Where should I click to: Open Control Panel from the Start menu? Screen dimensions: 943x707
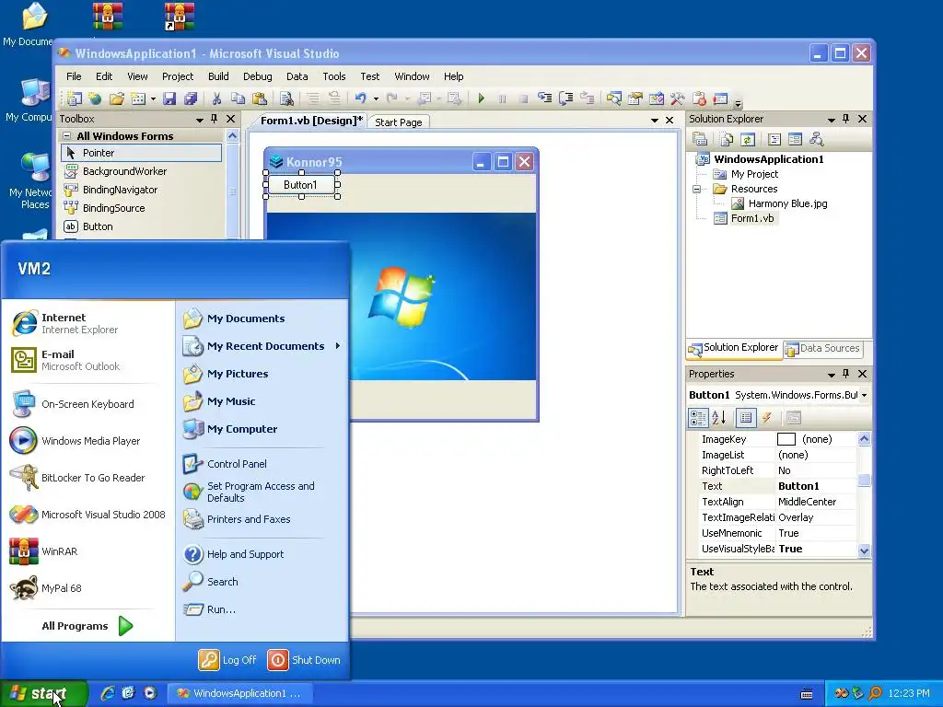(225, 464)
